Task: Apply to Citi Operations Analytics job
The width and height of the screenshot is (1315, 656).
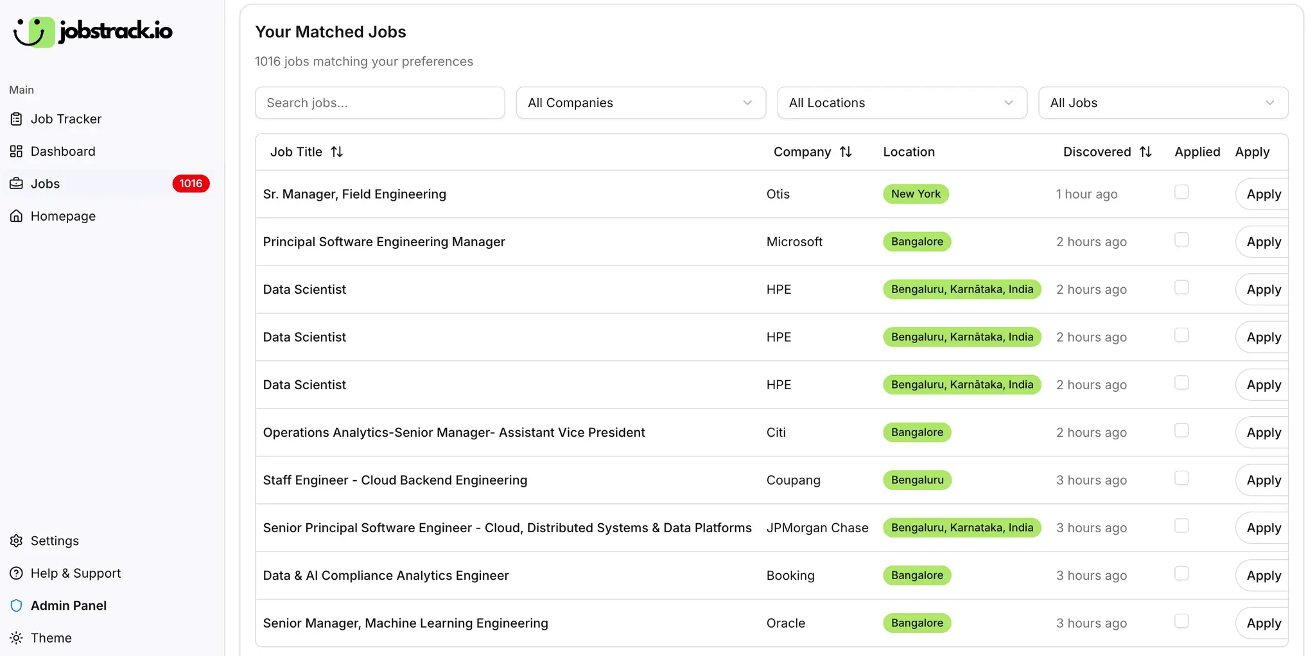Action: click(1263, 432)
